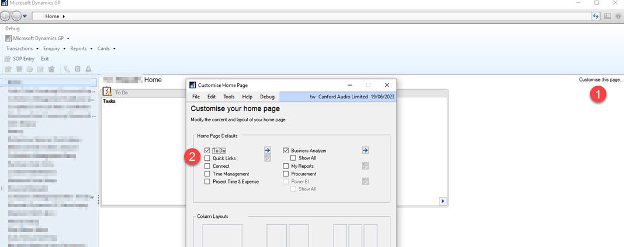The height and width of the screenshot is (247, 624).
Task: Click the Microsoft Dynamics GP toolbar logo icon
Action: pyautogui.click(x=8, y=38)
